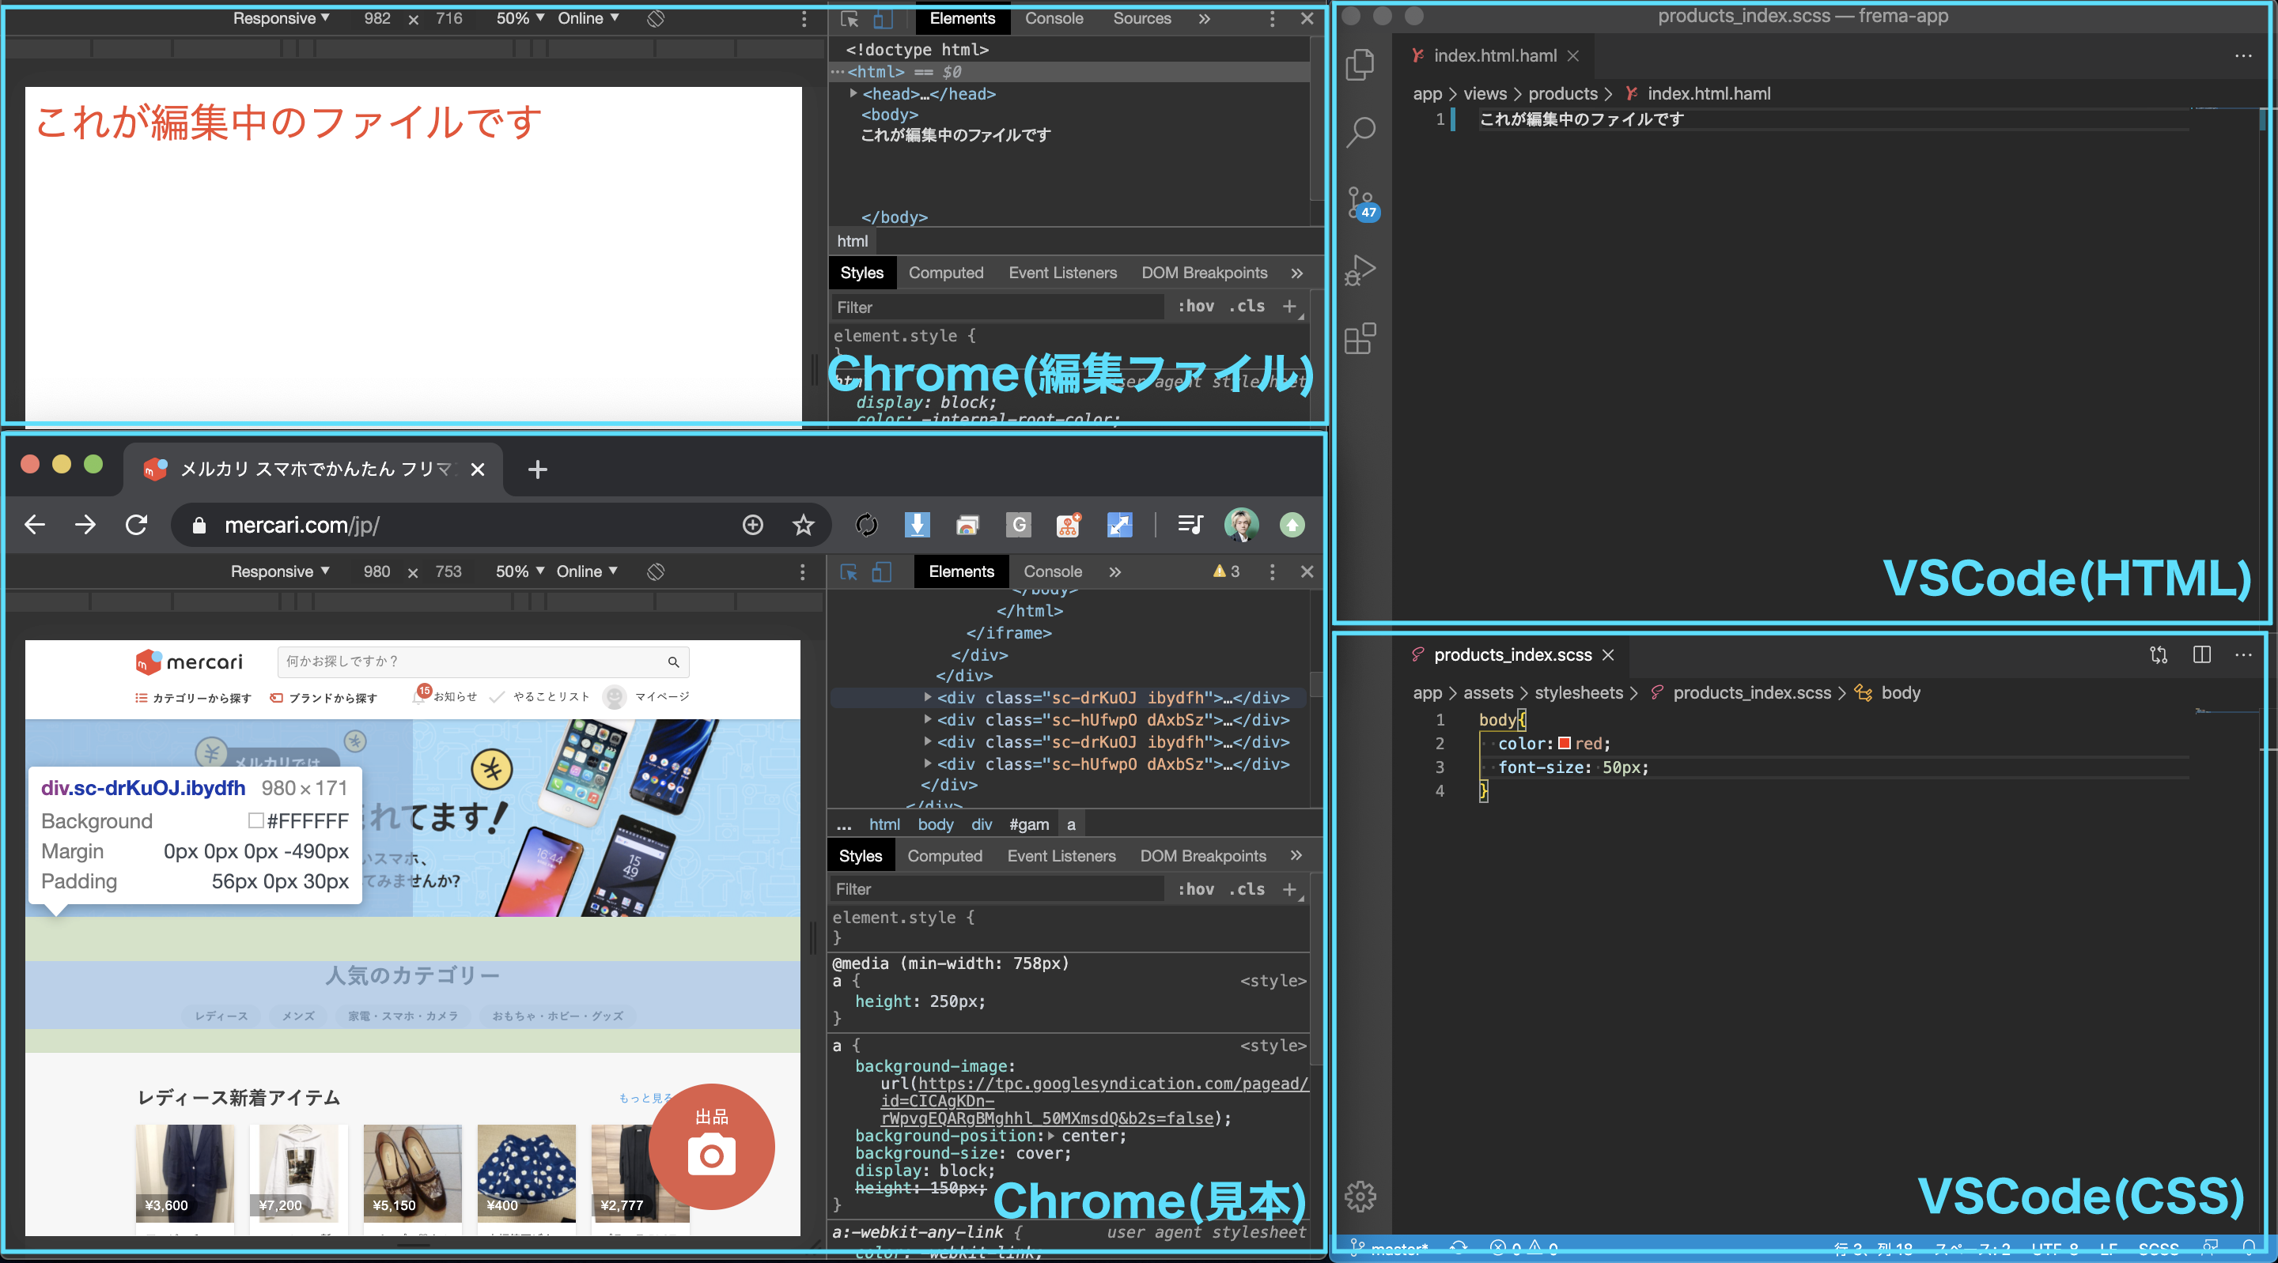Open VSCode Search sidebar icon
Viewport: 2278px width, 1263px height.
click(1360, 133)
